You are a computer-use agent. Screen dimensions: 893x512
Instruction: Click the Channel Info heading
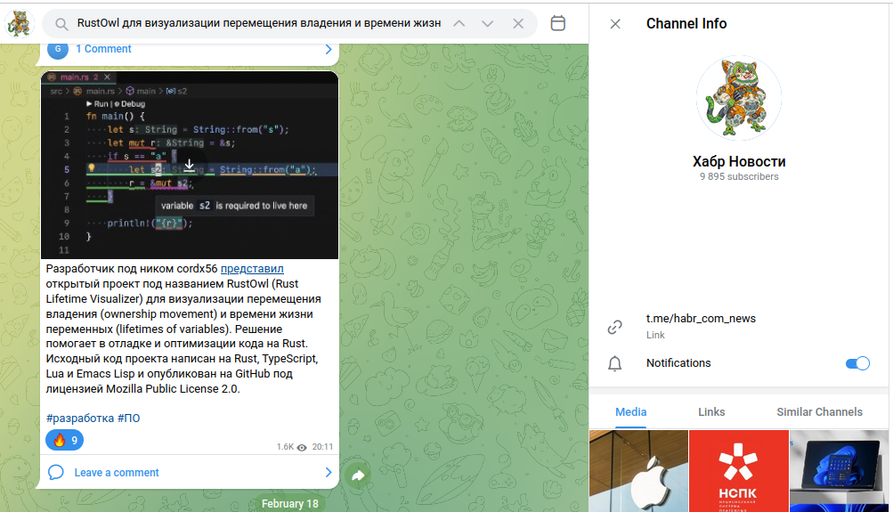pyautogui.click(x=686, y=24)
